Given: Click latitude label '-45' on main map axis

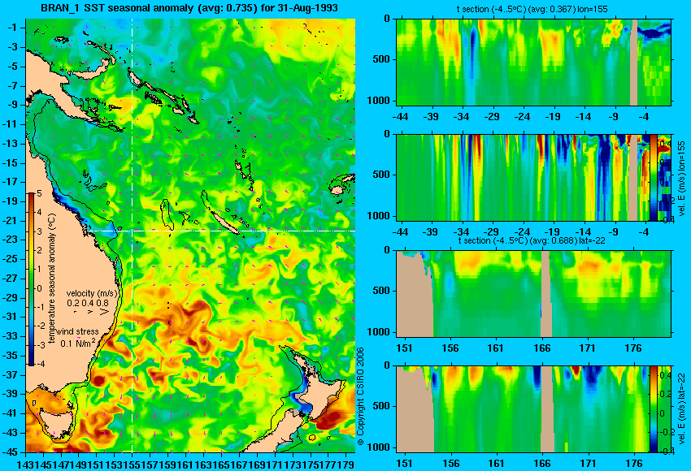Looking at the screenshot, I should click(x=11, y=452).
